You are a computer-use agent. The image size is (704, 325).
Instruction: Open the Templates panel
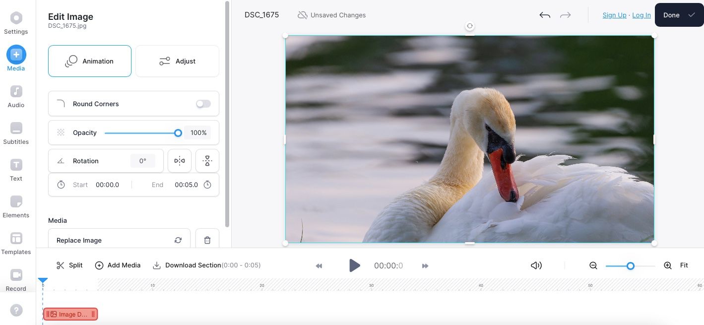[16, 242]
